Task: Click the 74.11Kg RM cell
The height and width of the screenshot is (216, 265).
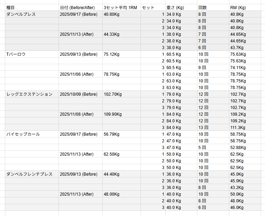Action: tap(245, 68)
